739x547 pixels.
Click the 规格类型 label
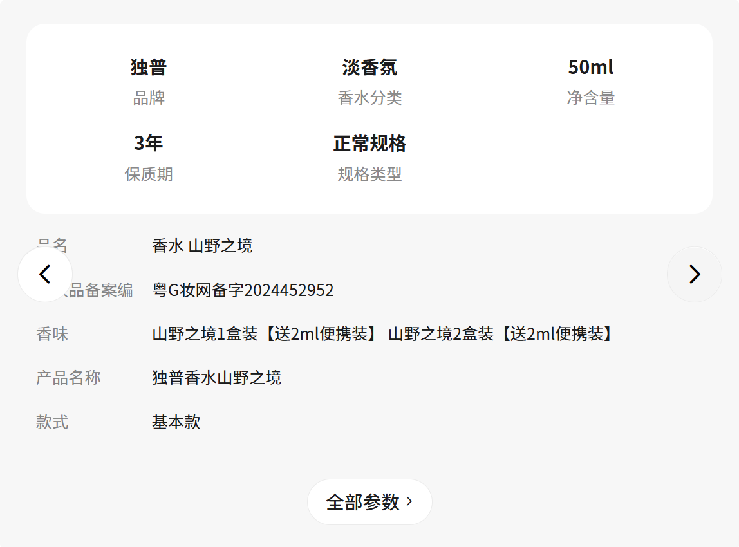pyautogui.click(x=369, y=174)
